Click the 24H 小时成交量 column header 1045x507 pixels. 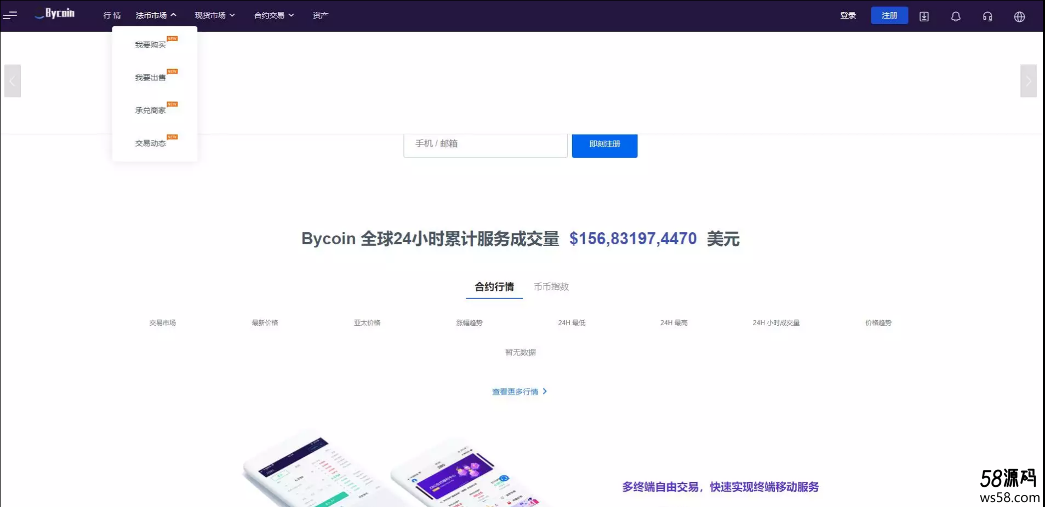point(776,322)
